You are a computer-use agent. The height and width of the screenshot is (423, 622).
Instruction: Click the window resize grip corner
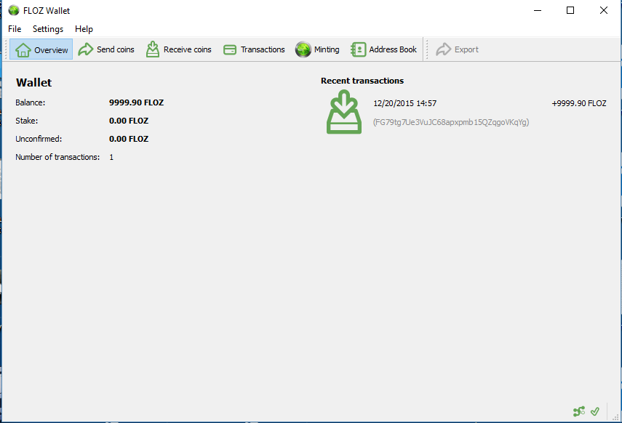point(615,416)
